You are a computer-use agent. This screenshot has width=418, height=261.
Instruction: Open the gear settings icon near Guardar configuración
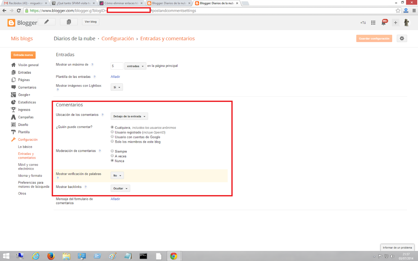click(402, 38)
